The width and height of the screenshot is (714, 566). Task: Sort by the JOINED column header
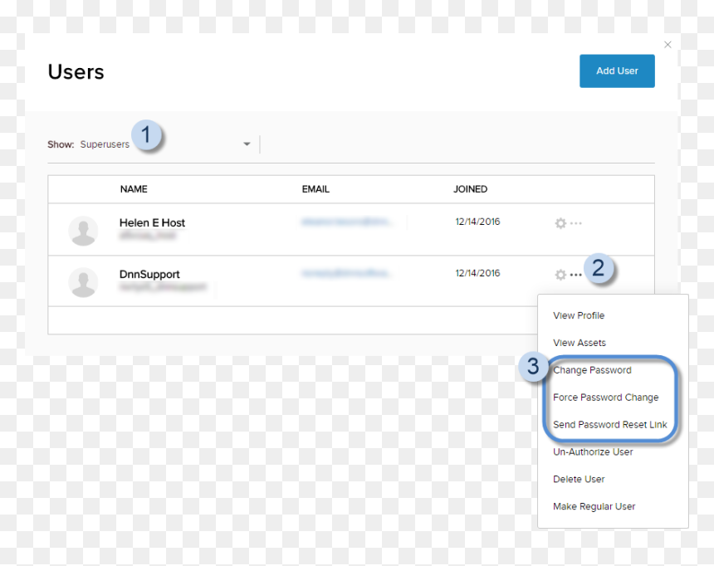click(471, 189)
